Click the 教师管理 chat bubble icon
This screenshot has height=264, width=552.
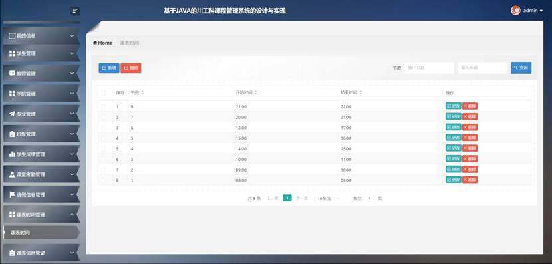[x=12, y=74]
